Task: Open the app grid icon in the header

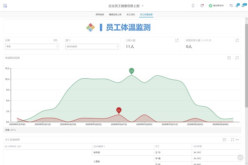Action: pyautogui.click(x=5, y=5)
